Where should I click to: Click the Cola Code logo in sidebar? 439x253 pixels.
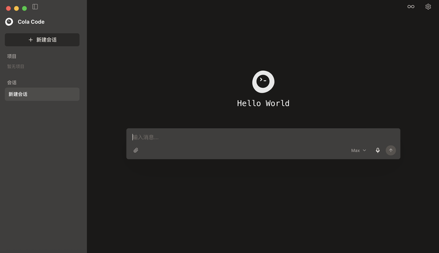click(x=9, y=22)
